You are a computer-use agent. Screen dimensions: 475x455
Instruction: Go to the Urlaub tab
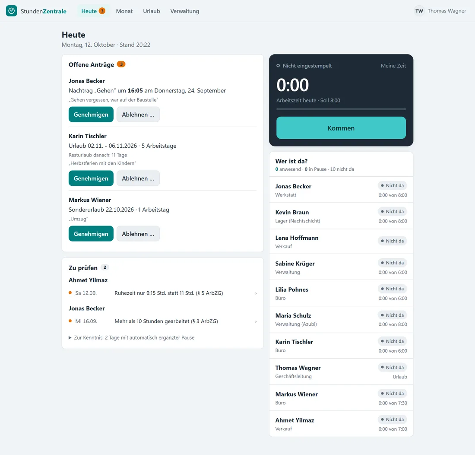[x=152, y=11]
